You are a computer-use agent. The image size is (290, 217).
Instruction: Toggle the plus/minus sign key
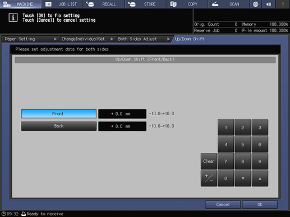[x=209, y=178]
